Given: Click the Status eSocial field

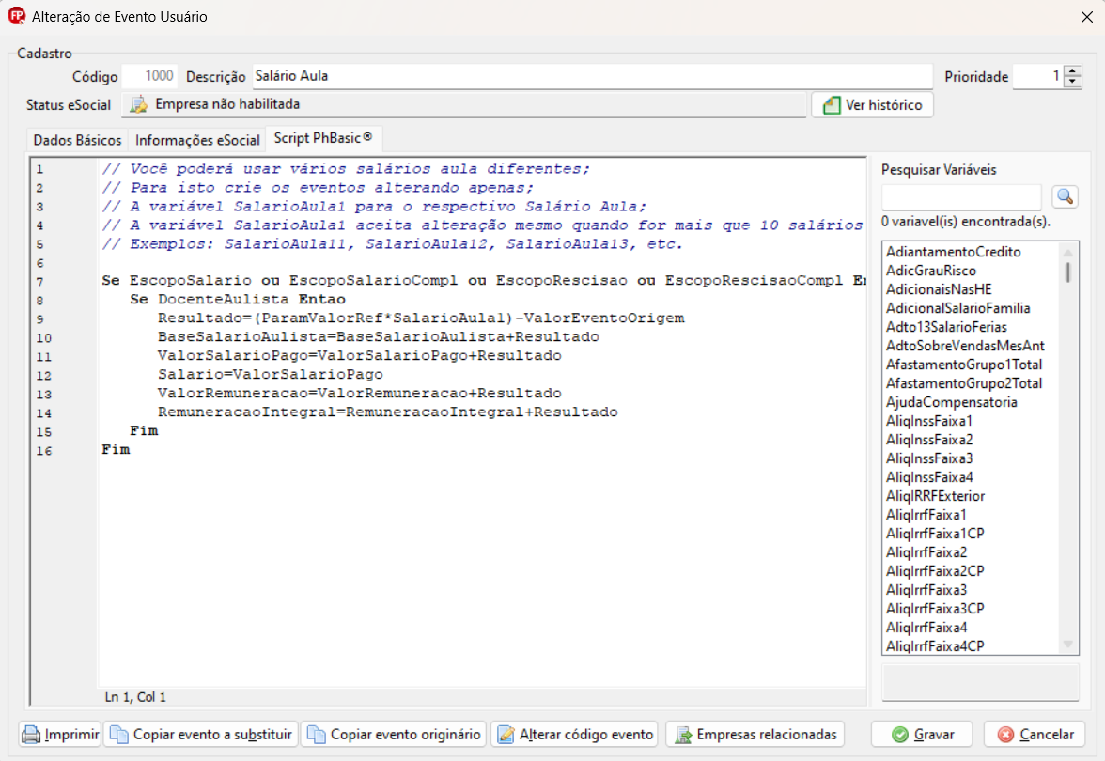Looking at the screenshot, I should pos(464,104).
